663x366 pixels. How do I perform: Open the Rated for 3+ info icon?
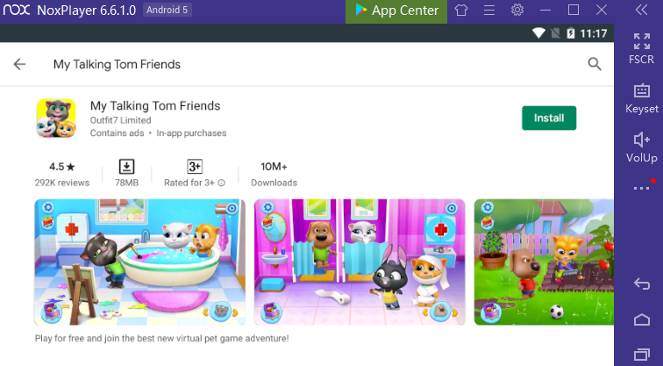(x=221, y=183)
